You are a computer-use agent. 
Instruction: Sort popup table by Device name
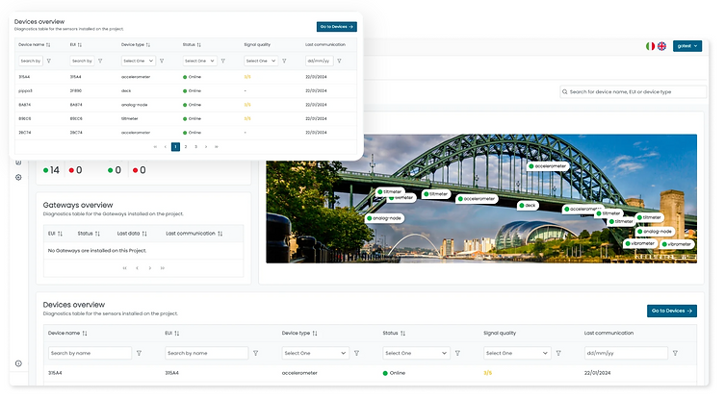coord(48,45)
